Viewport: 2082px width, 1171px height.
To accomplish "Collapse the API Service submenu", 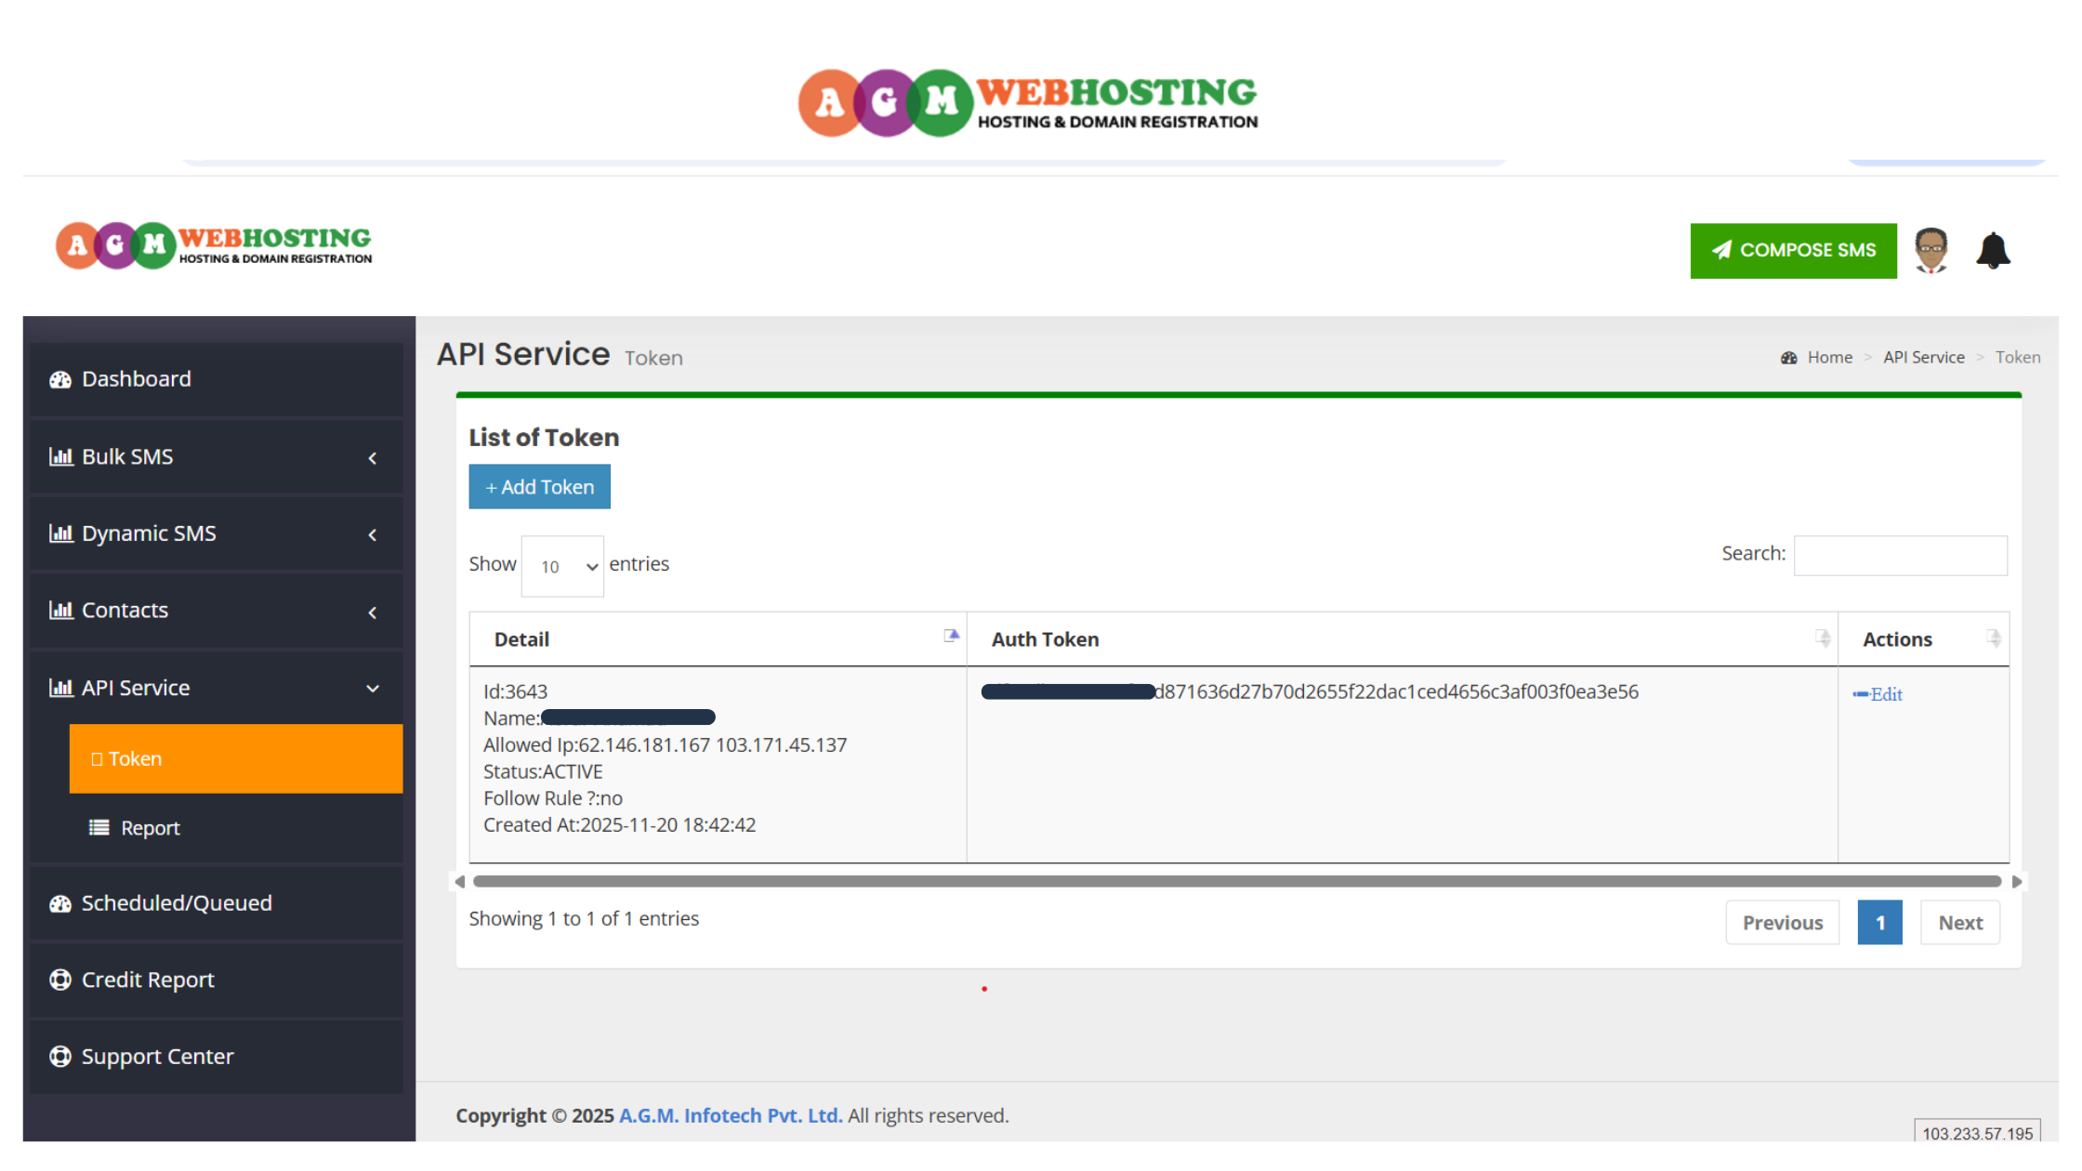I will [x=373, y=689].
